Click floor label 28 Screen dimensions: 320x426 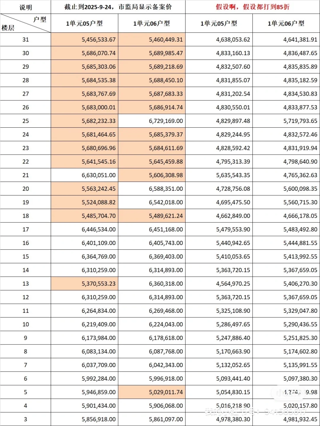pos(25,80)
